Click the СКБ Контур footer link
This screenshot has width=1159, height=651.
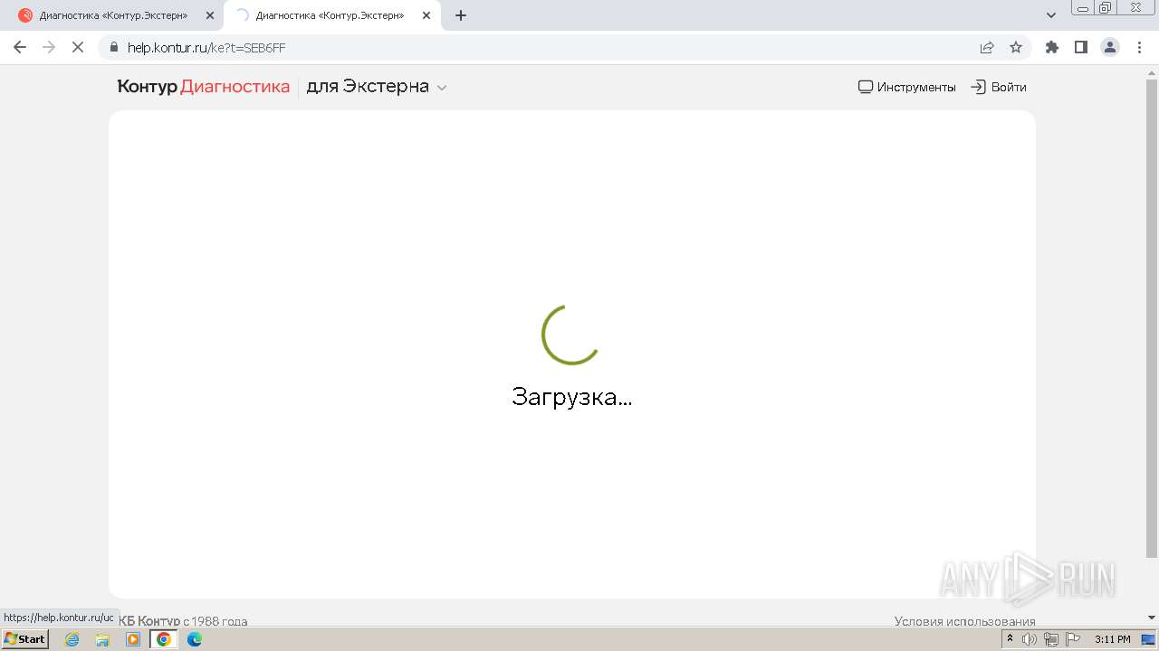pos(150,621)
